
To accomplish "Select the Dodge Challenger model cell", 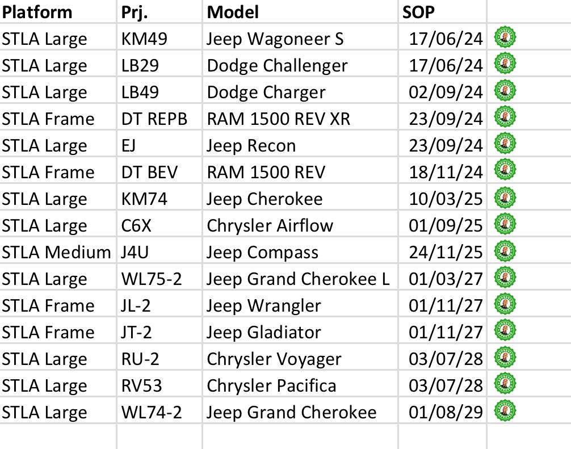I will (277, 65).
